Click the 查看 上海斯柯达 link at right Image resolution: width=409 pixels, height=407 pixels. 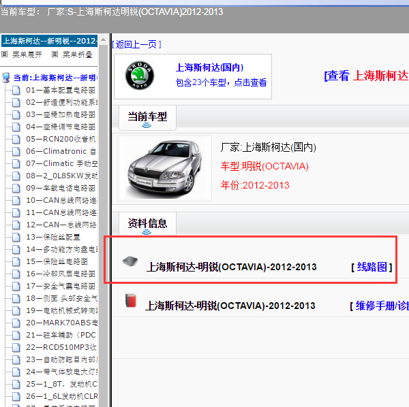pyautogui.click(x=367, y=76)
